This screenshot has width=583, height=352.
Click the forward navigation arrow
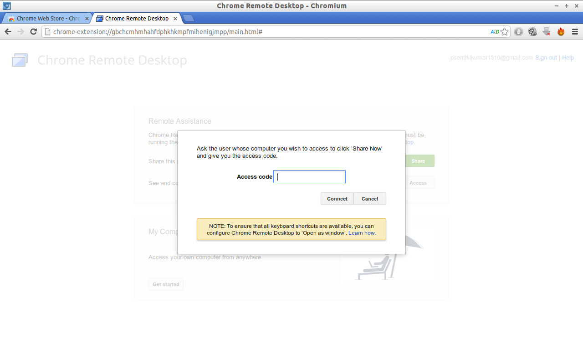20,32
